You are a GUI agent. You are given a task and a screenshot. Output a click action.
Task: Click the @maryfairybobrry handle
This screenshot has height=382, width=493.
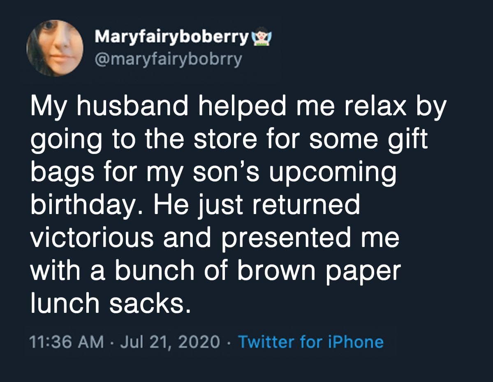(168, 60)
